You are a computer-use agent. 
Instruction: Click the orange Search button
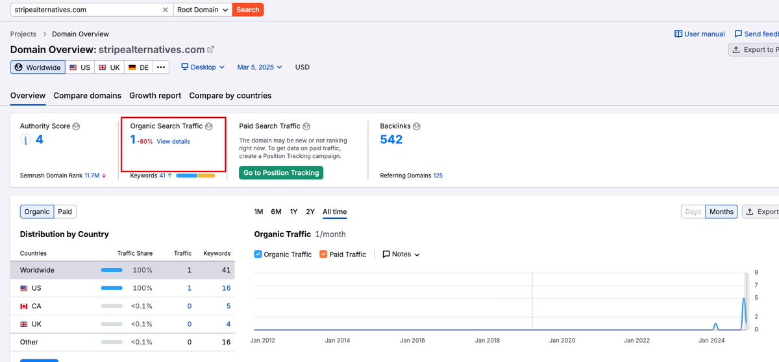coord(248,10)
